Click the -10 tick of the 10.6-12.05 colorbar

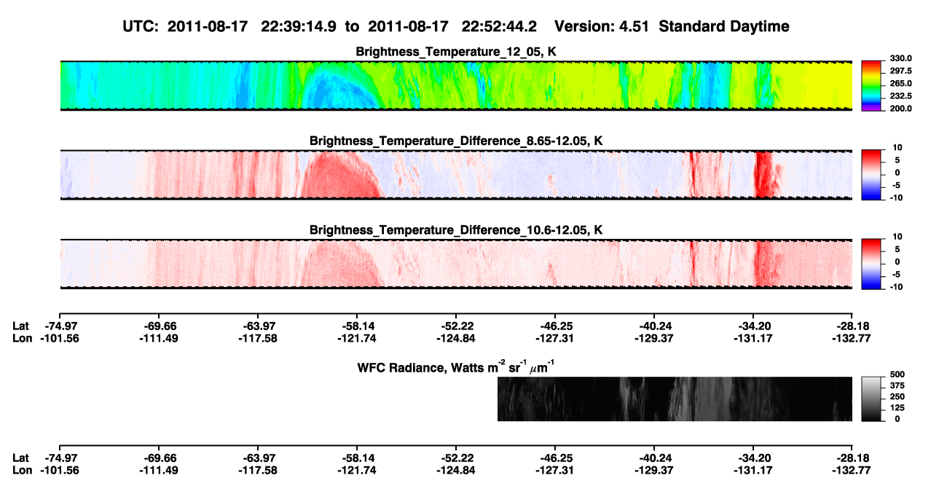pyautogui.click(x=897, y=287)
